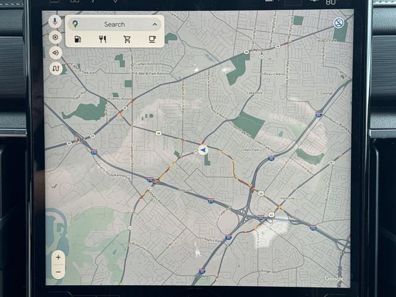Tap the temperature reading in the status bar
This screenshot has height=297, width=396.
pyautogui.click(x=330, y=2)
